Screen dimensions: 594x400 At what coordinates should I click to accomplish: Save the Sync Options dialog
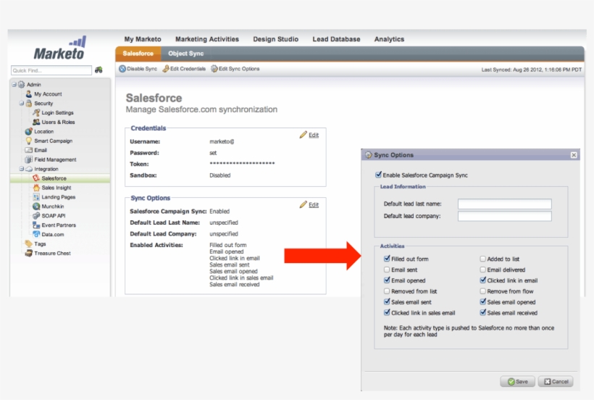click(x=517, y=381)
